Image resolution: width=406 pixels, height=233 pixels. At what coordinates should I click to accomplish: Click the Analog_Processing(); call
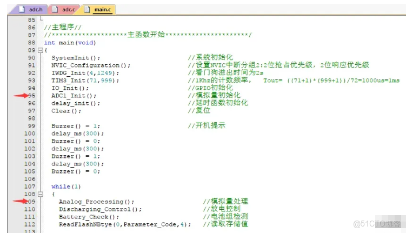point(97,202)
